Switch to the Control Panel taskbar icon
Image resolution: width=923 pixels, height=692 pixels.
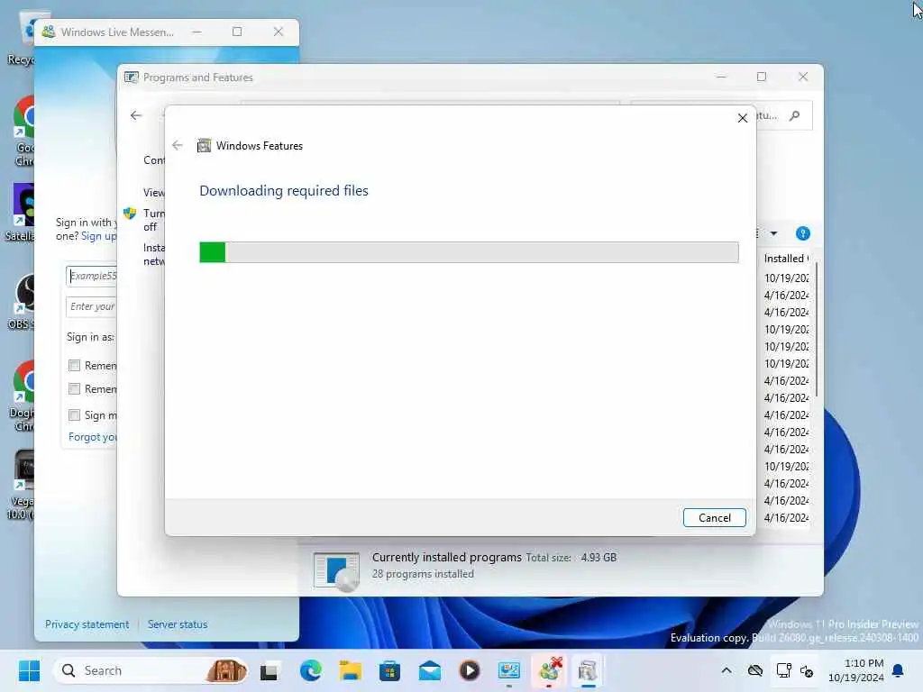(509, 670)
